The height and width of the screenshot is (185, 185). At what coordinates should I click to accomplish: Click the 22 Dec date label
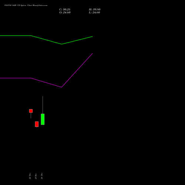[x=30, y=176]
